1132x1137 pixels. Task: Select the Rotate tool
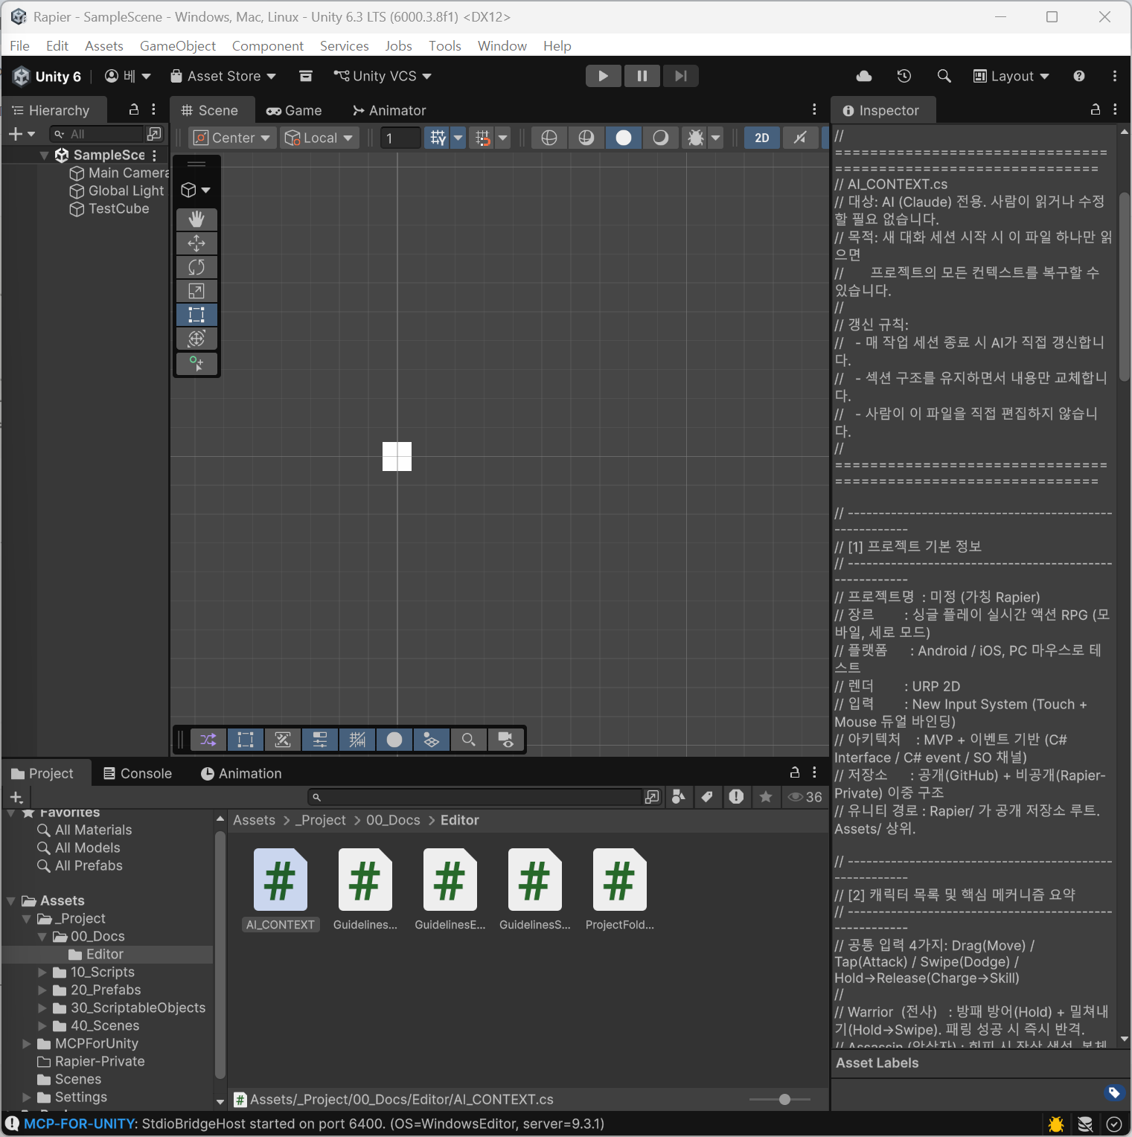pos(196,267)
